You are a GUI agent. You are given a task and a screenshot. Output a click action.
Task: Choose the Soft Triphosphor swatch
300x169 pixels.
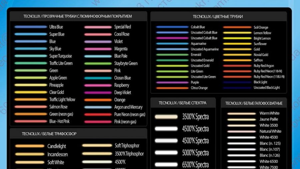(x=97, y=145)
